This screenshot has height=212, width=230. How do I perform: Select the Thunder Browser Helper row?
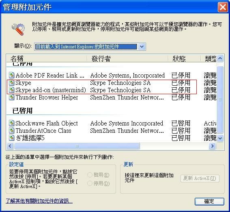pyautogui.click(x=112, y=97)
